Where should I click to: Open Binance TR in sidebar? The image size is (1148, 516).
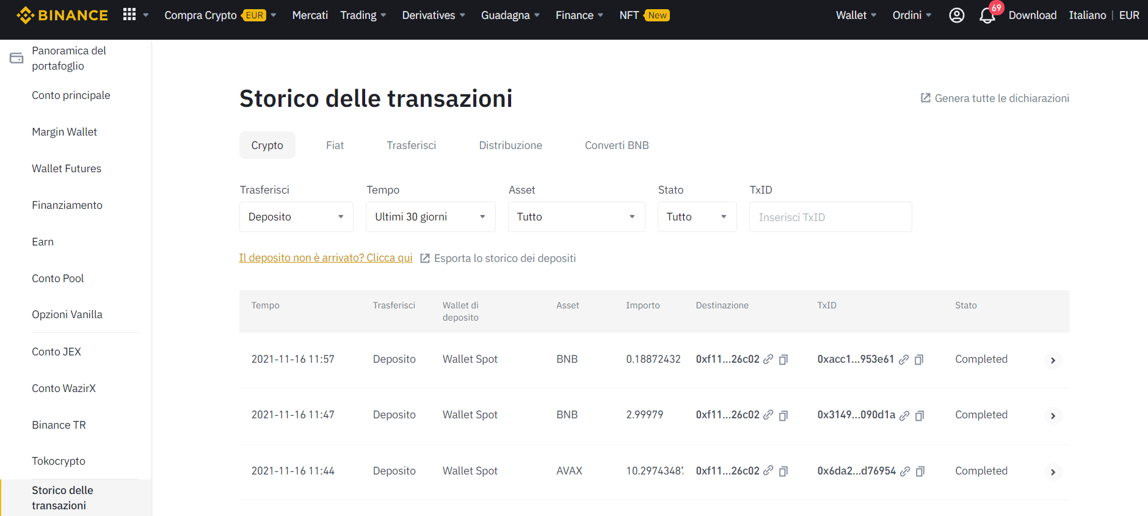(59, 425)
